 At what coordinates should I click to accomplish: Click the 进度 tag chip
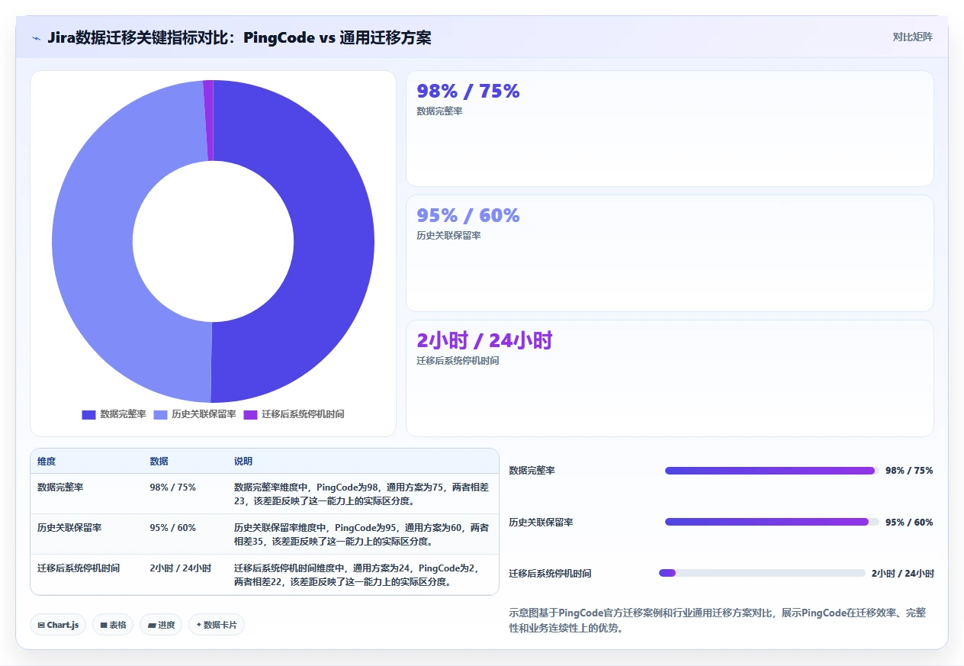pyautogui.click(x=161, y=625)
